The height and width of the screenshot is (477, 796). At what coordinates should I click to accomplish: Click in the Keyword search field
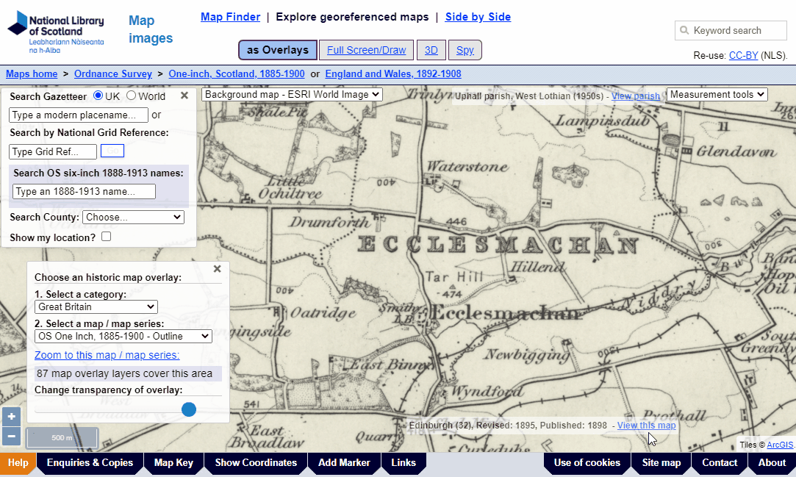tap(731, 30)
